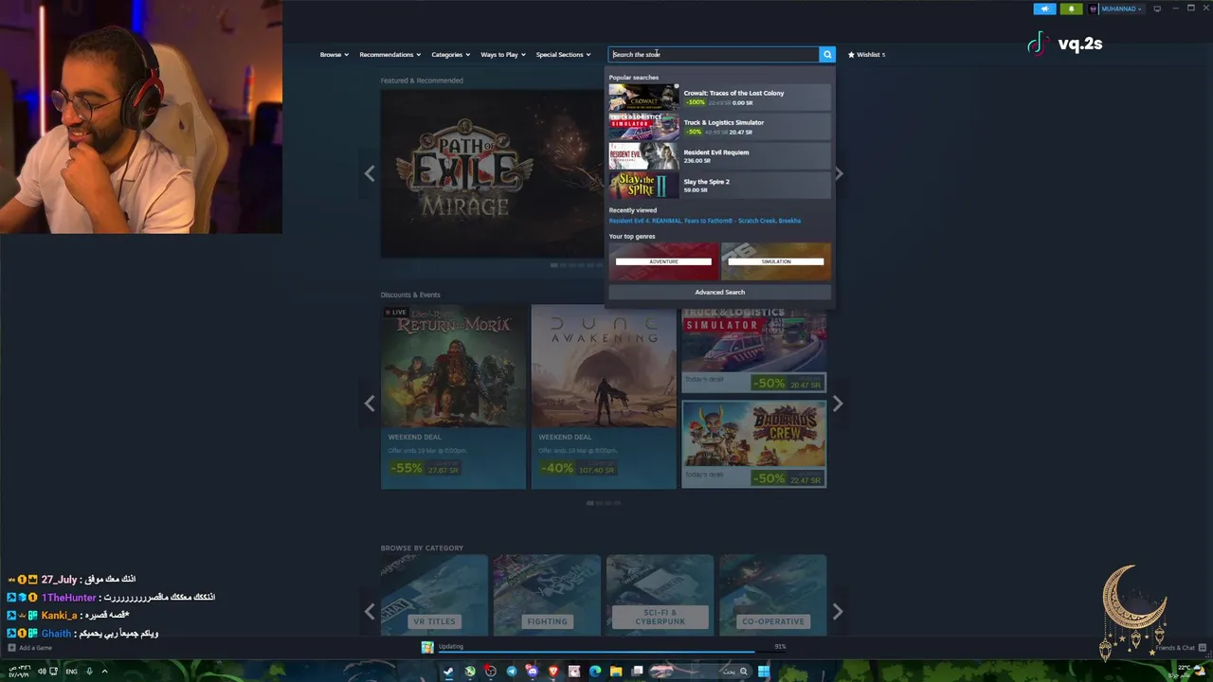Choose the Simulation top genre tile
This screenshot has height=682, width=1213.
[776, 261]
